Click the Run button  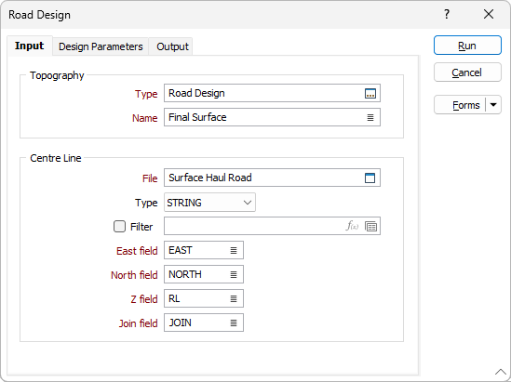tap(467, 46)
